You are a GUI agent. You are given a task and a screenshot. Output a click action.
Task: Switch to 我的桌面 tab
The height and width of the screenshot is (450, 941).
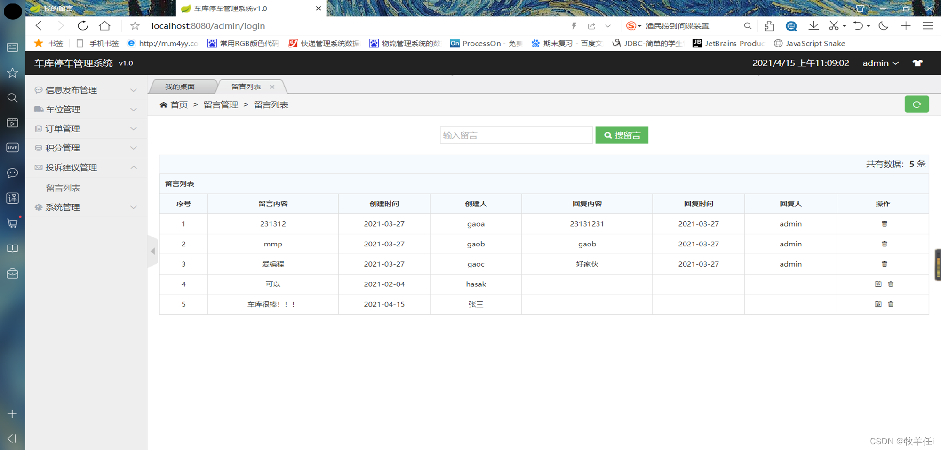[x=180, y=87]
